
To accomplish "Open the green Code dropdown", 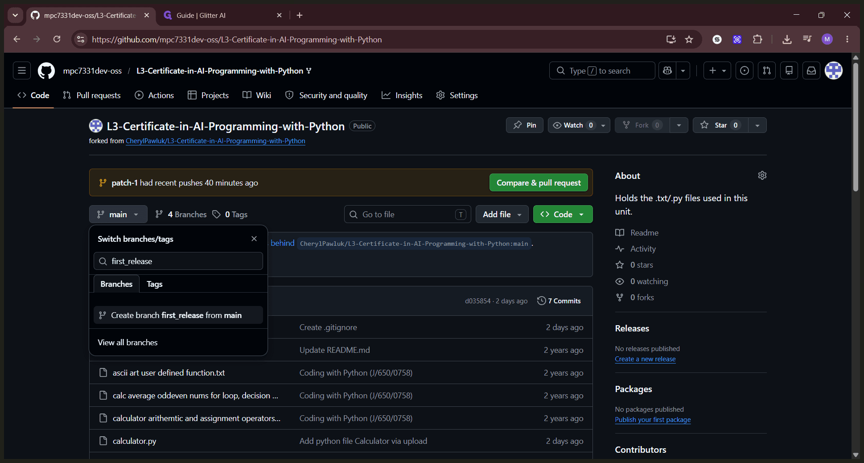I will point(563,214).
